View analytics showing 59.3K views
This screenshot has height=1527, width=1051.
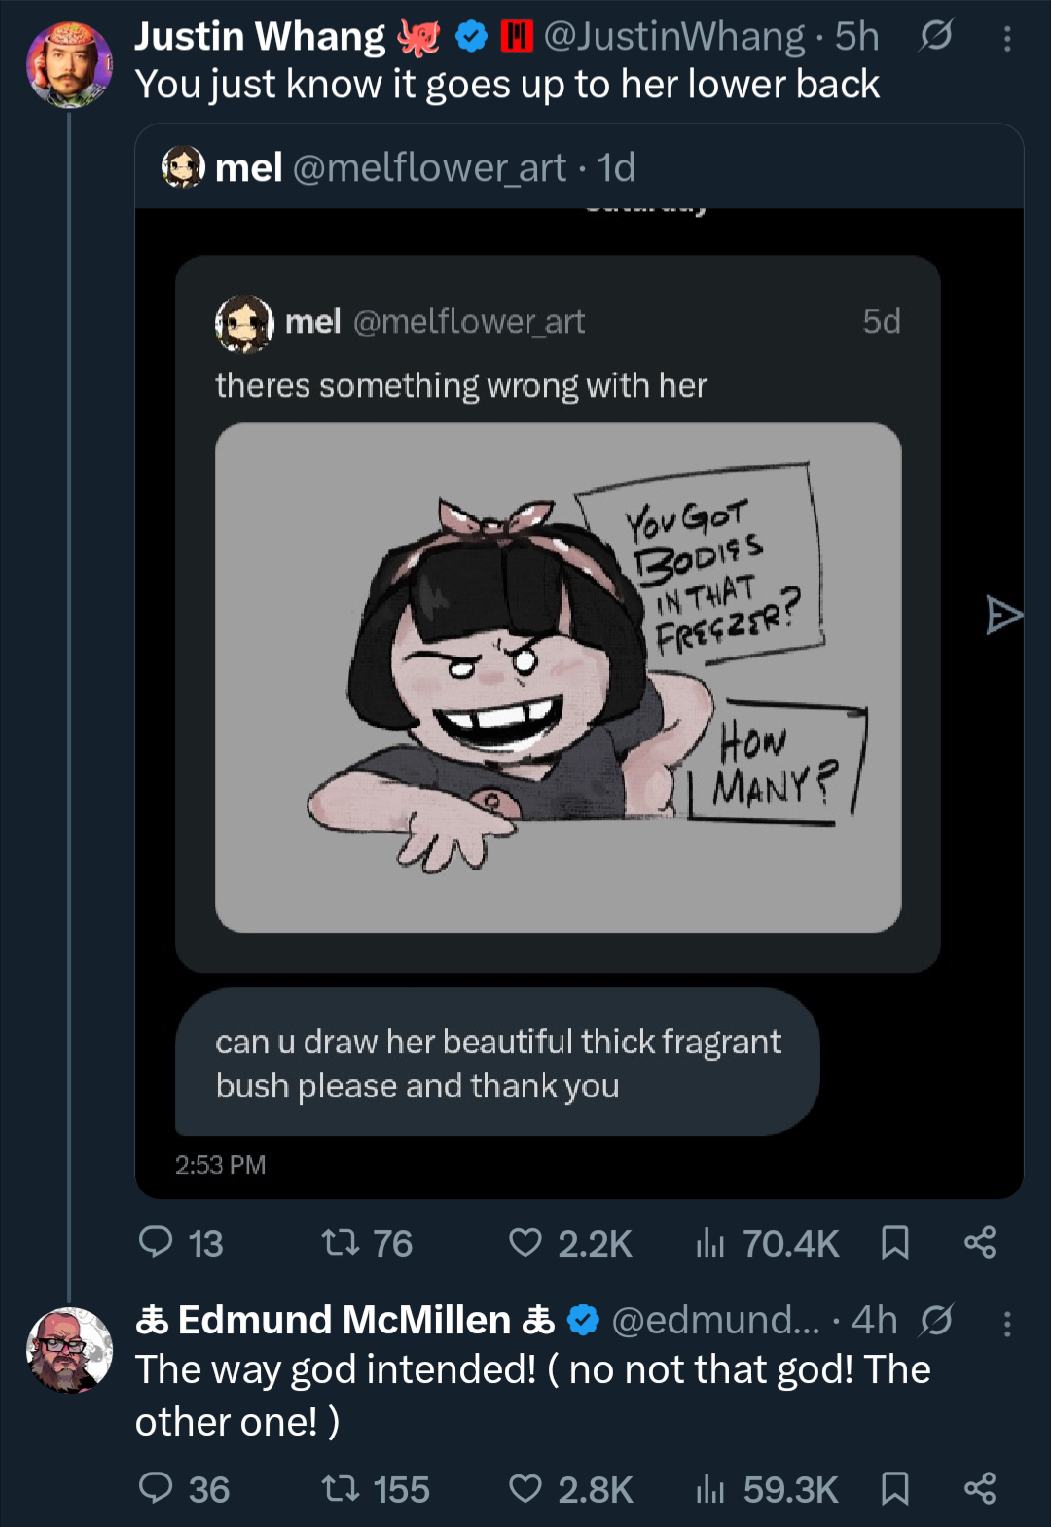tap(710, 1488)
